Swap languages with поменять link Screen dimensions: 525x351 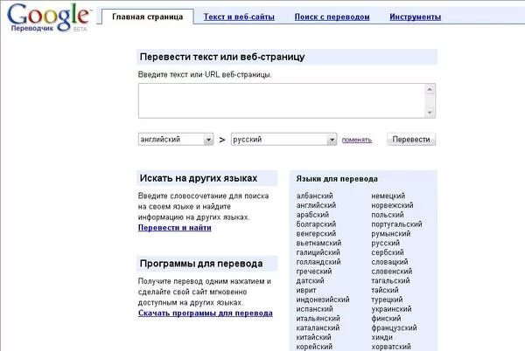point(357,140)
